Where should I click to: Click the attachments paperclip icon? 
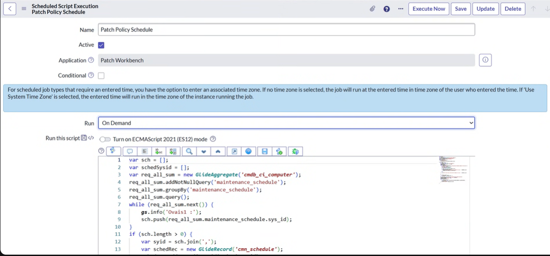click(372, 9)
